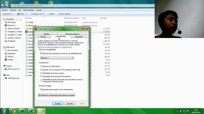Check disable display scaling on high DPI
The image size is (204, 114).
[41, 80]
